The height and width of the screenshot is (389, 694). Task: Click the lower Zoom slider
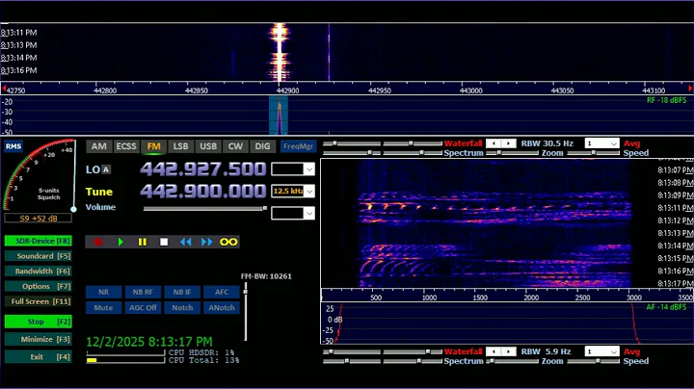coord(512,361)
